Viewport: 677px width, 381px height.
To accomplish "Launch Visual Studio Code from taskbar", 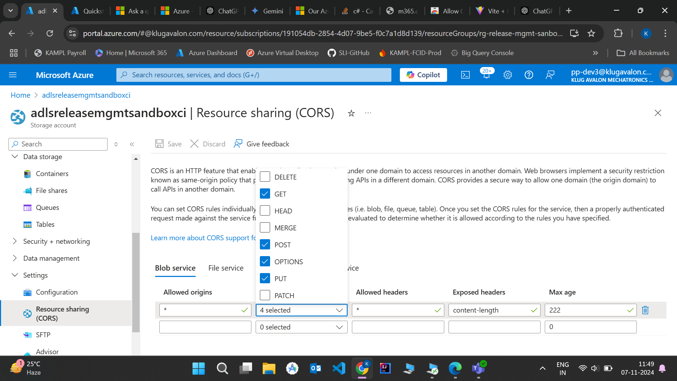I will click(x=338, y=368).
